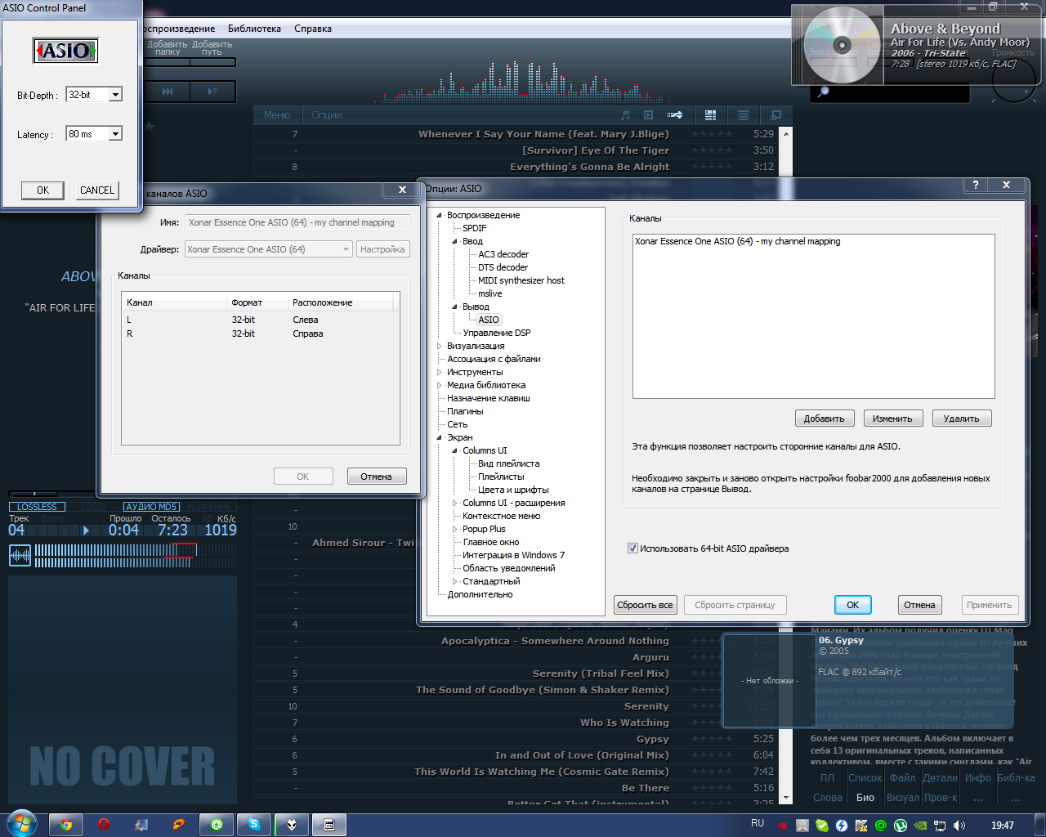Click next track button in player
The width and height of the screenshot is (1046, 837).
(168, 92)
